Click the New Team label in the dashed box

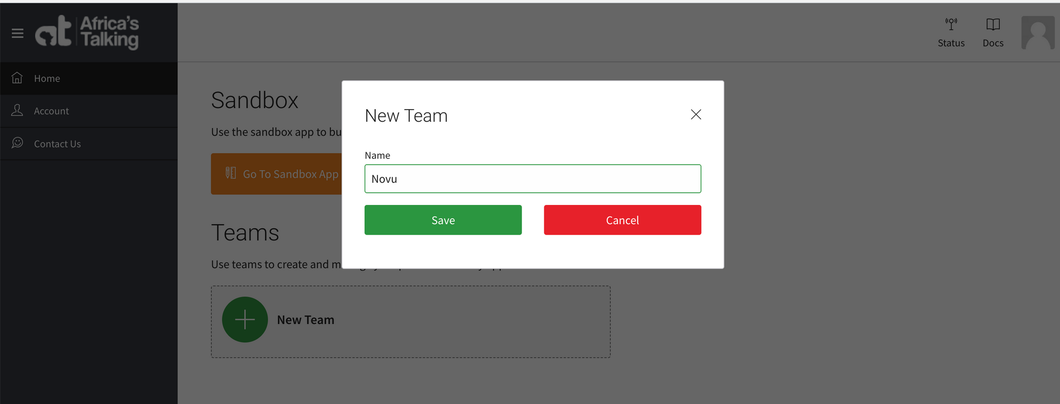[306, 319]
